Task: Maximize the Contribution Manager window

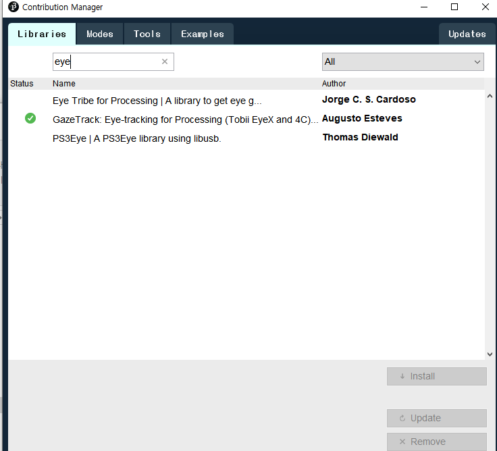Action: (454, 7)
